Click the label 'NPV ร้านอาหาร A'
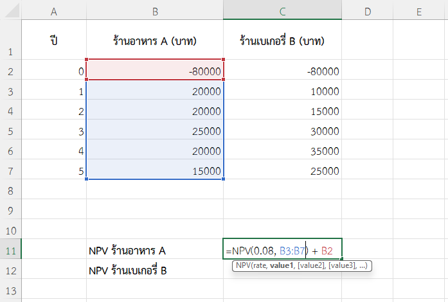Viewport: 448px width, 302px height. [x=127, y=251]
